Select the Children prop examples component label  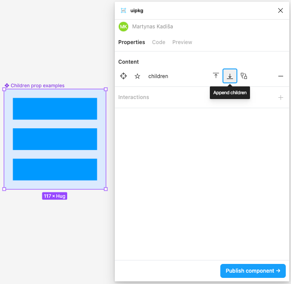[37, 86]
